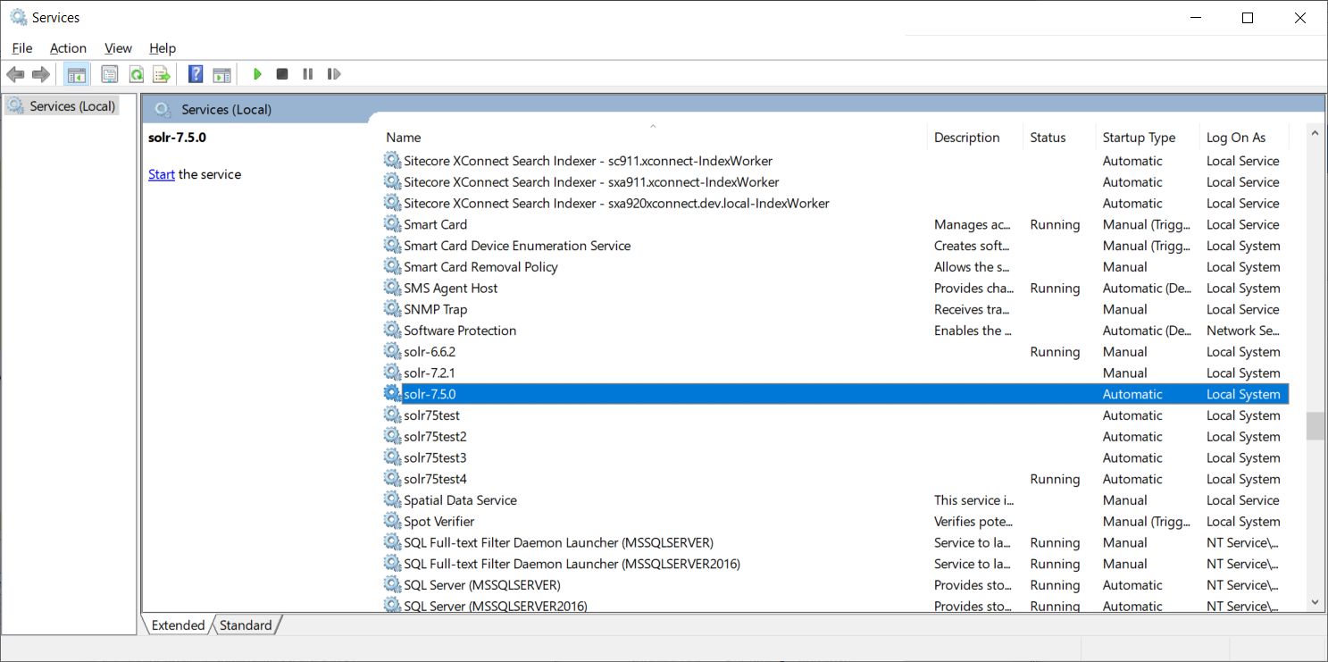Click Services app icon in title bar
The image size is (1328, 662).
(18, 17)
